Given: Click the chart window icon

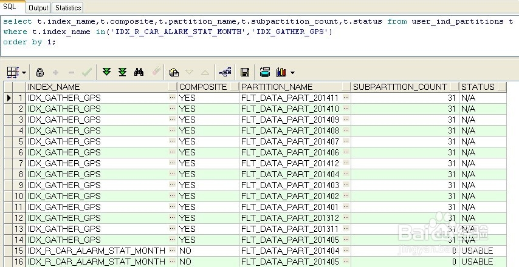Looking at the screenshot, I should click(x=280, y=72).
